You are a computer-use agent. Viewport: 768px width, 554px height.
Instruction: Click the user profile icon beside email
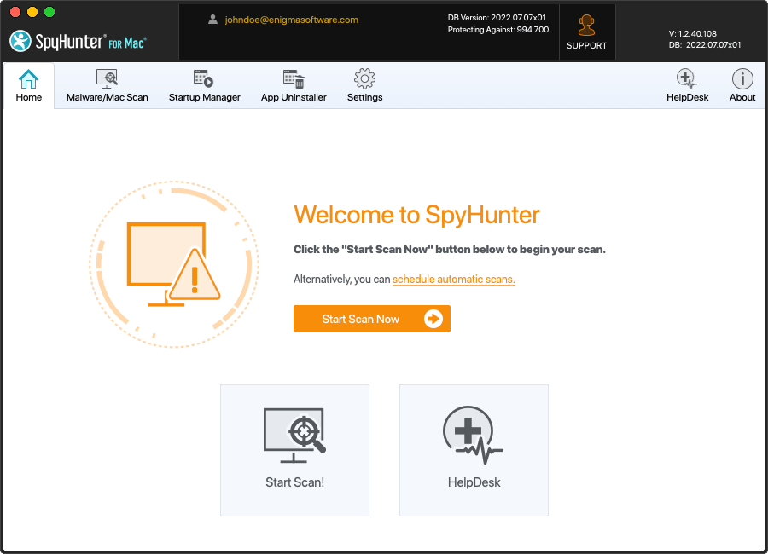[x=212, y=20]
